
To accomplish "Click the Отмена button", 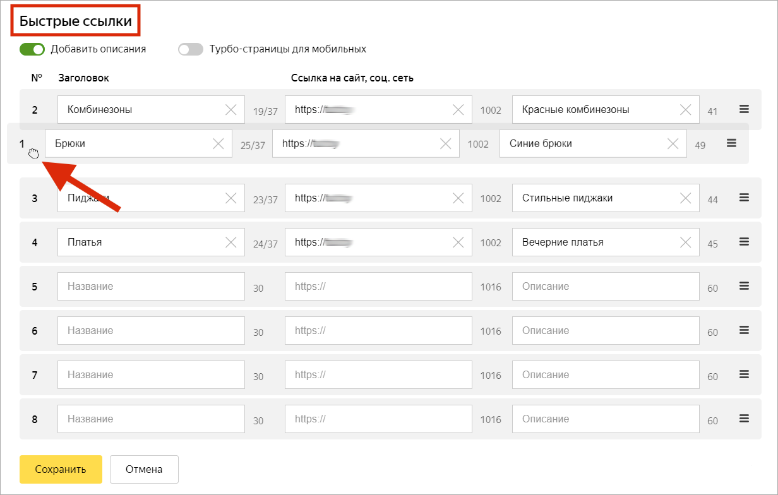I will click(x=144, y=469).
